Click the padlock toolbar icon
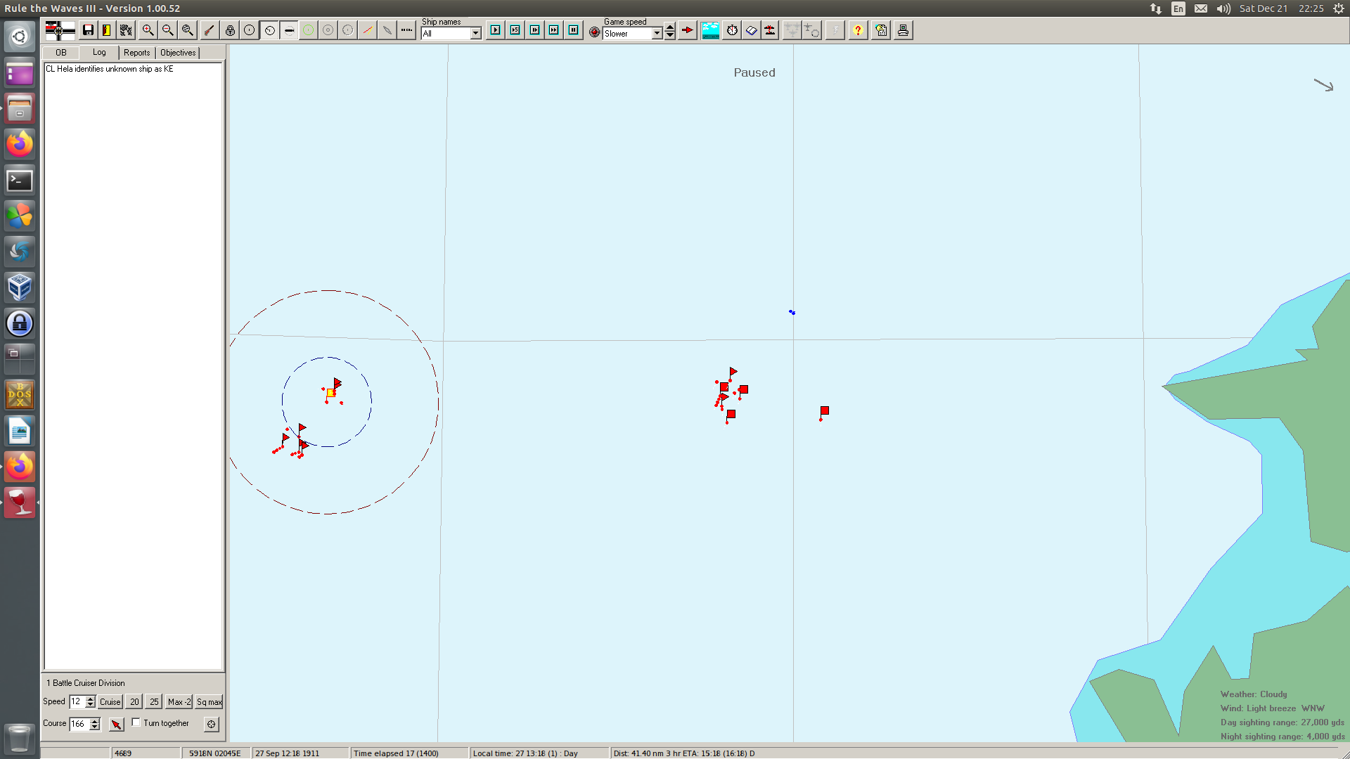Viewport: 1350px width, 759px height. point(230,30)
